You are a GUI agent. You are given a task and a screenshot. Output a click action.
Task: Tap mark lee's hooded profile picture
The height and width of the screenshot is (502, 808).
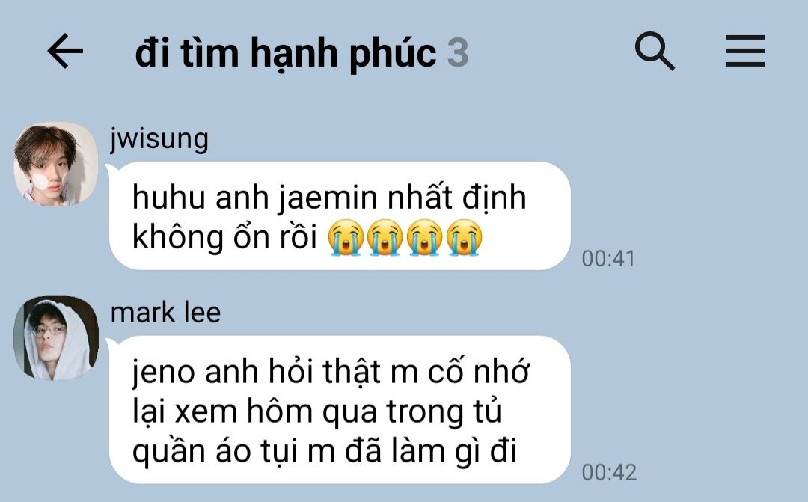[x=55, y=337]
